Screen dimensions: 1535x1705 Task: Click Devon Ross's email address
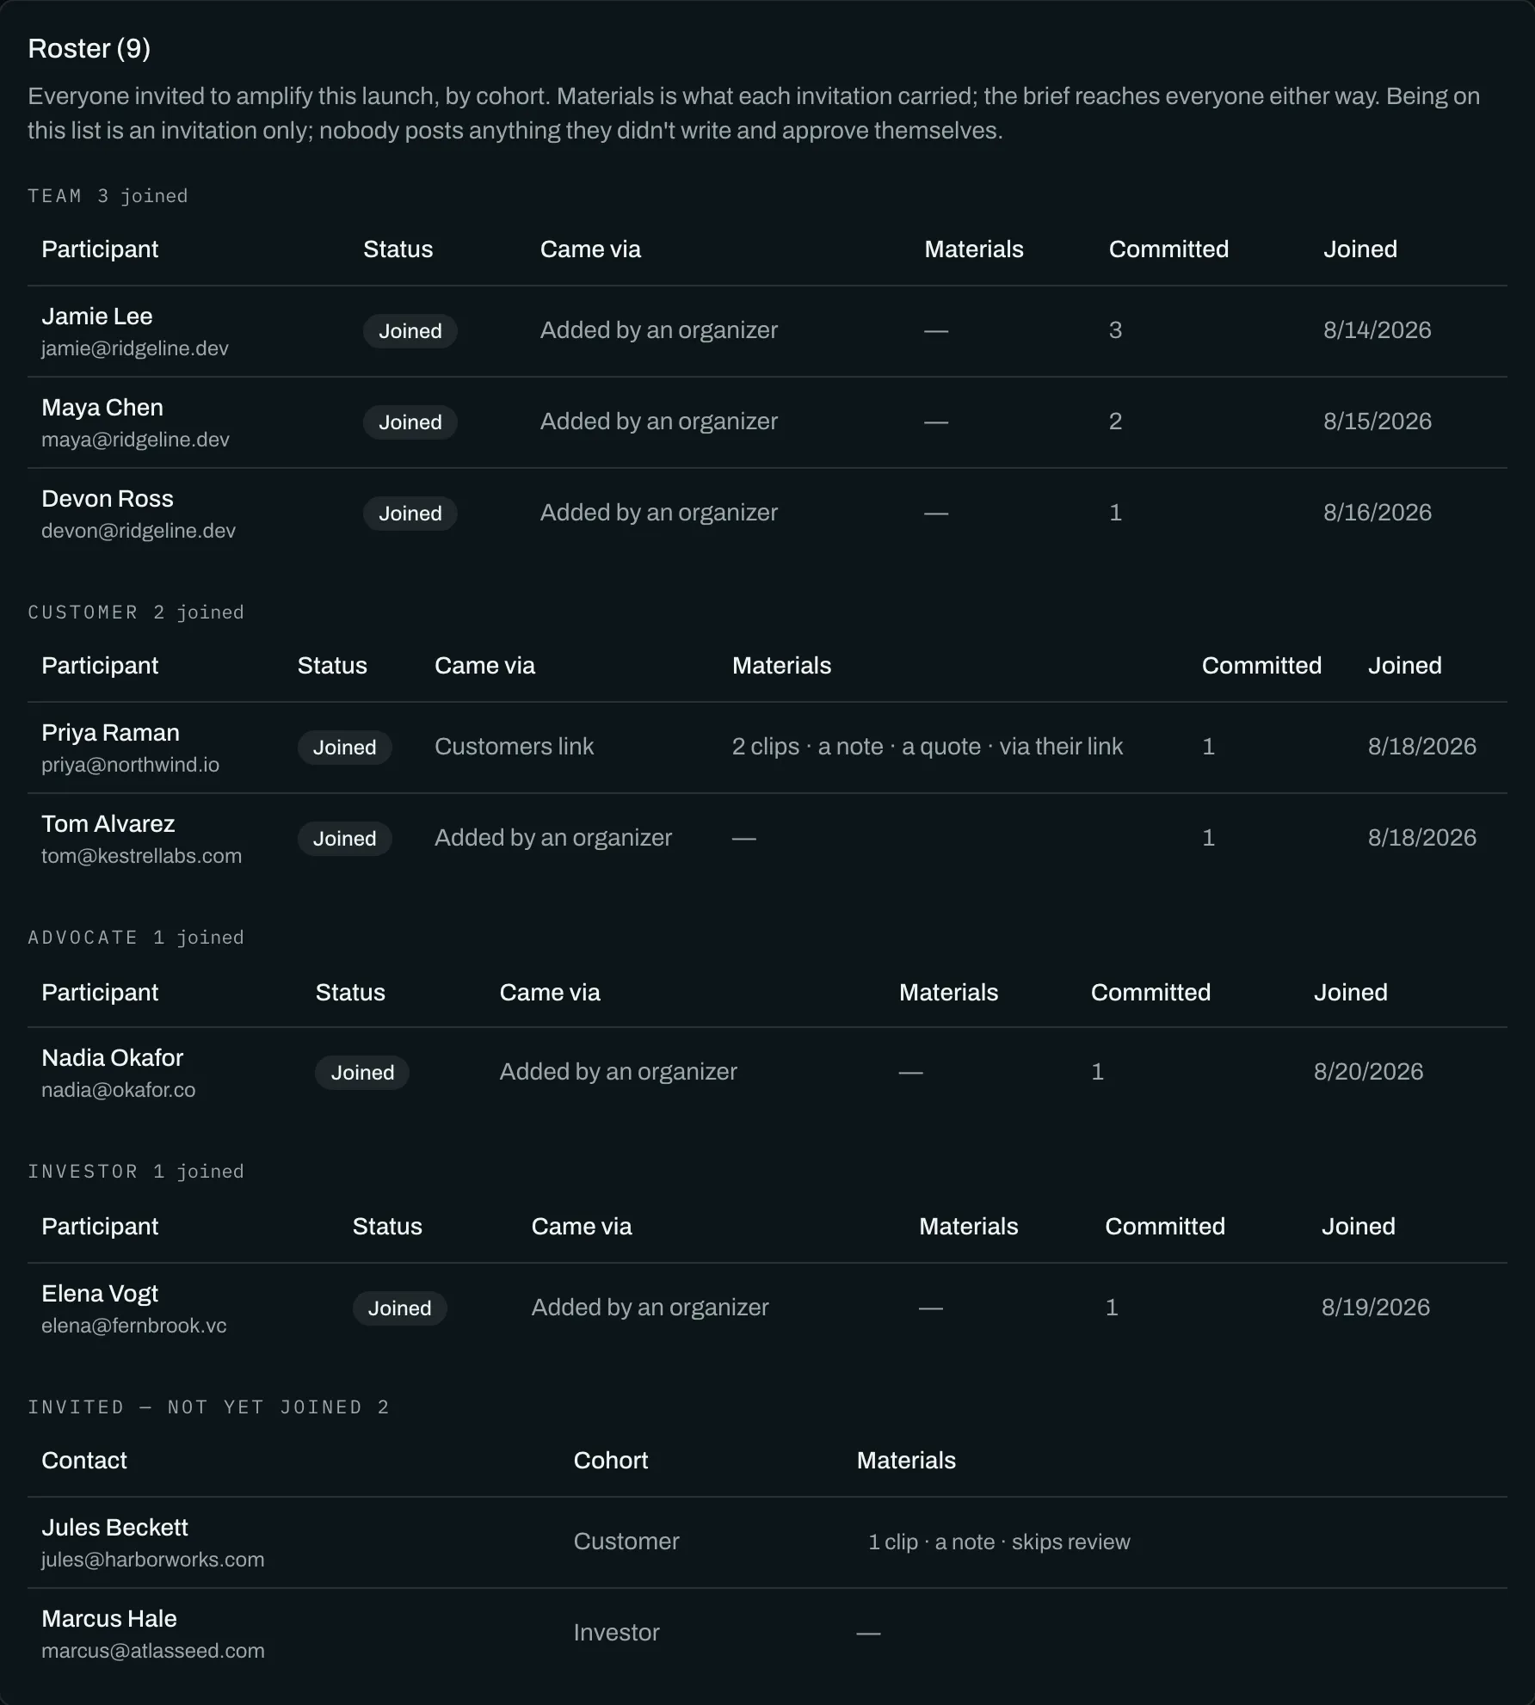pos(139,531)
